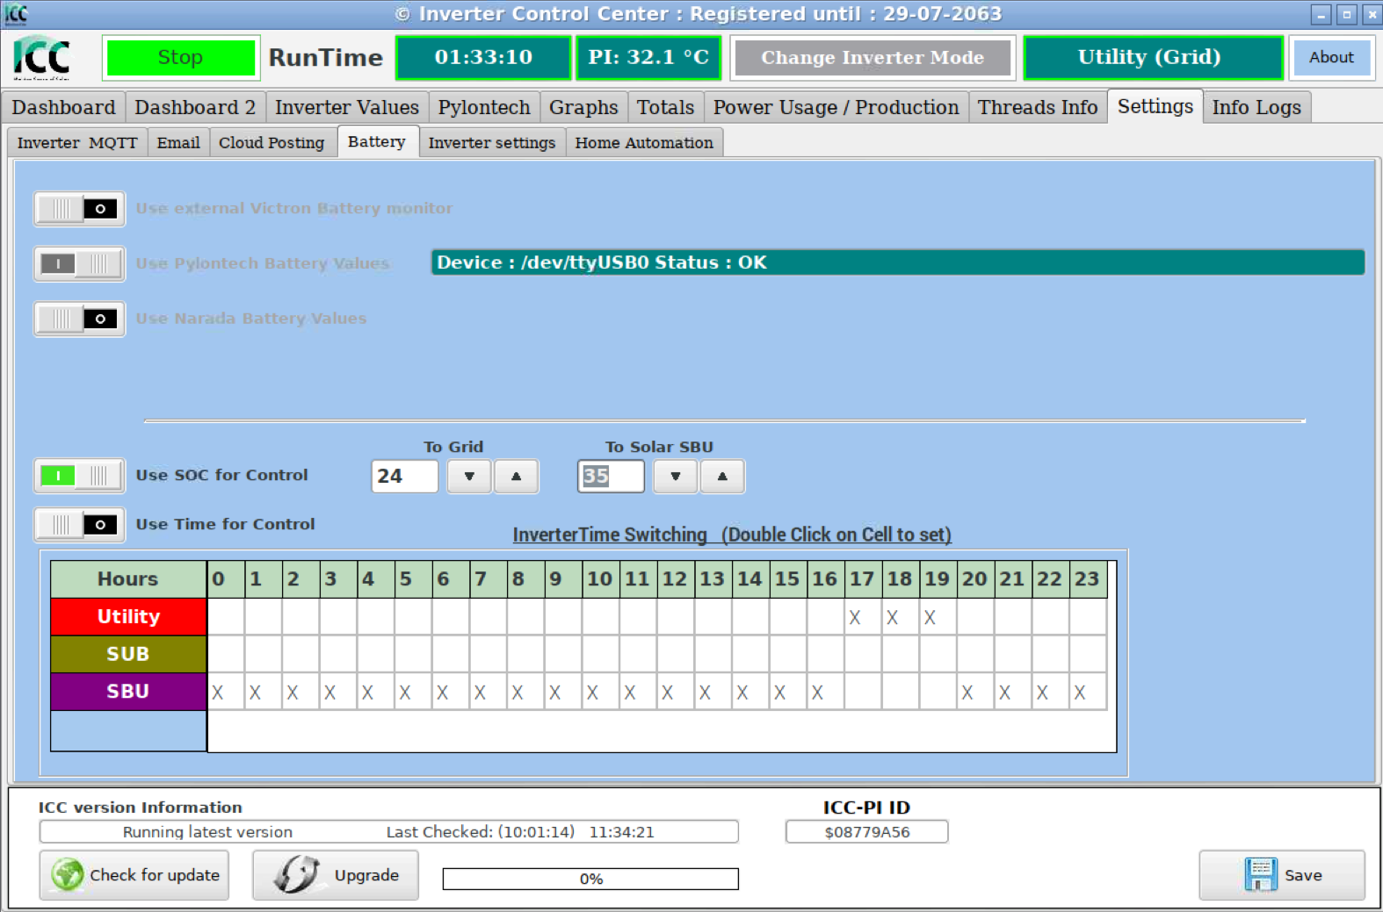Decrease To Solar SBU with down arrow
The image size is (1383, 912).
(x=676, y=477)
